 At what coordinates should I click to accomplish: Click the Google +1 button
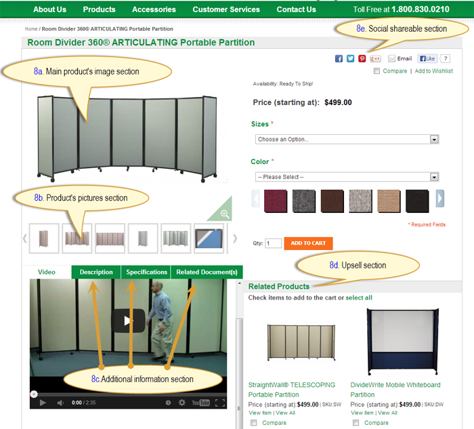point(375,59)
